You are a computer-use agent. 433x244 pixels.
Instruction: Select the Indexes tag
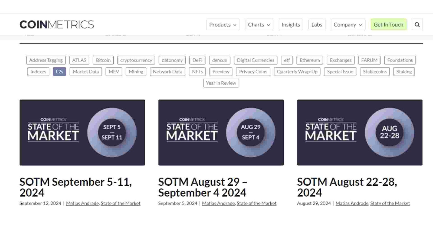pyautogui.click(x=38, y=72)
